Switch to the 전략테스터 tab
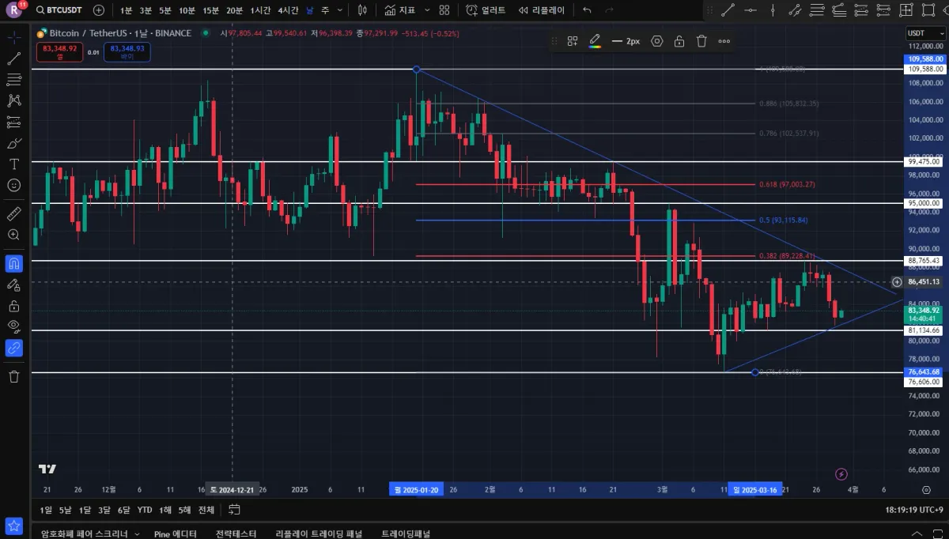This screenshot has width=949, height=539. [236, 533]
